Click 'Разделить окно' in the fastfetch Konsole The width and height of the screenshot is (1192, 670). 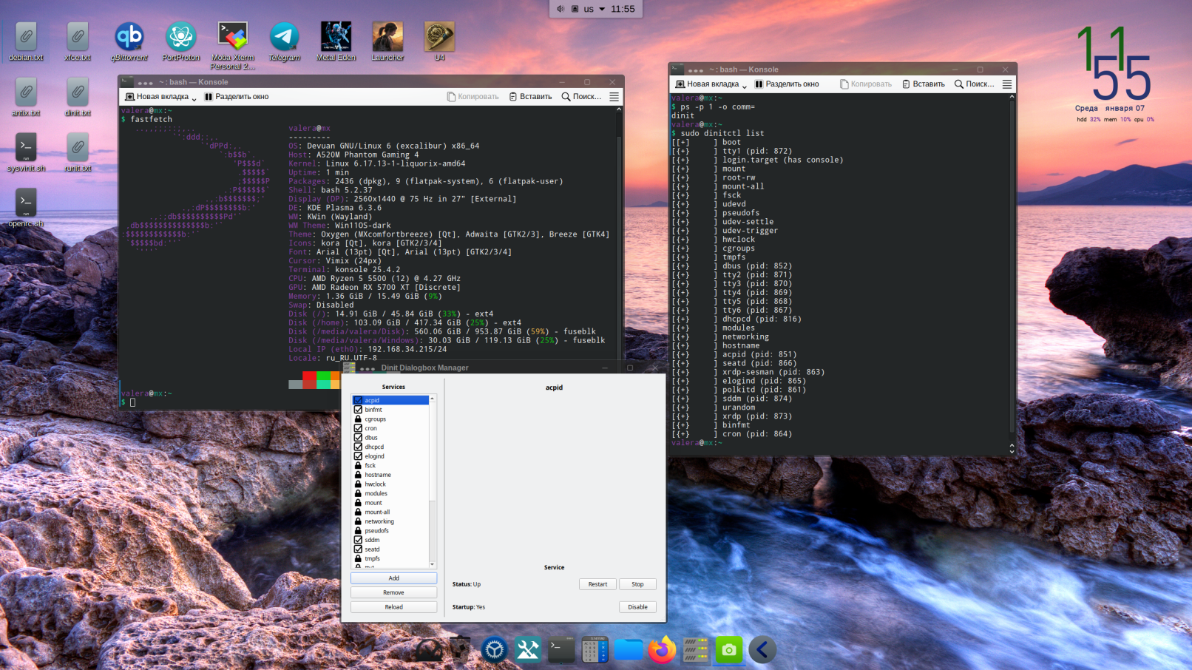point(236,97)
